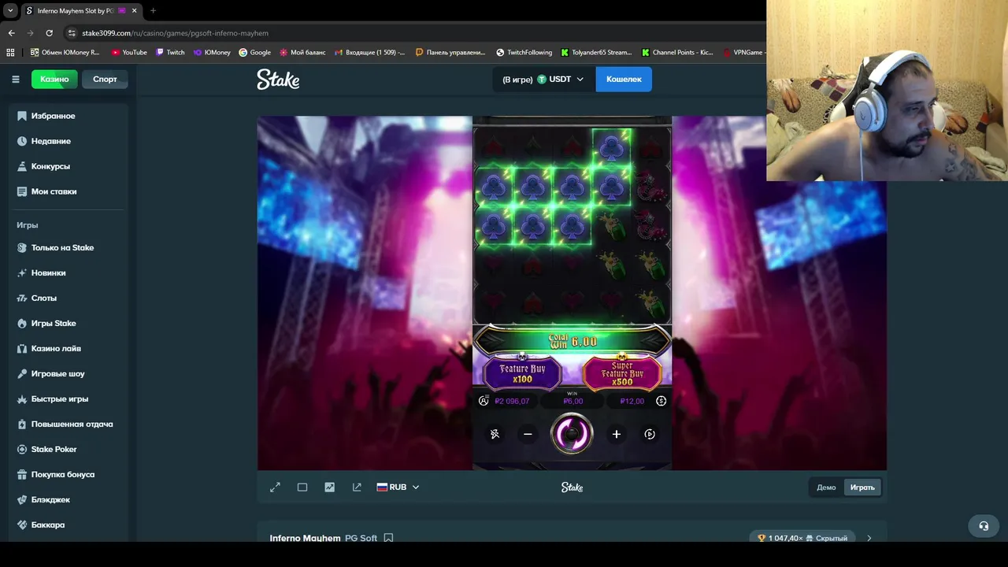
Task: Open live stats chart icon
Action: (x=329, y=487)
